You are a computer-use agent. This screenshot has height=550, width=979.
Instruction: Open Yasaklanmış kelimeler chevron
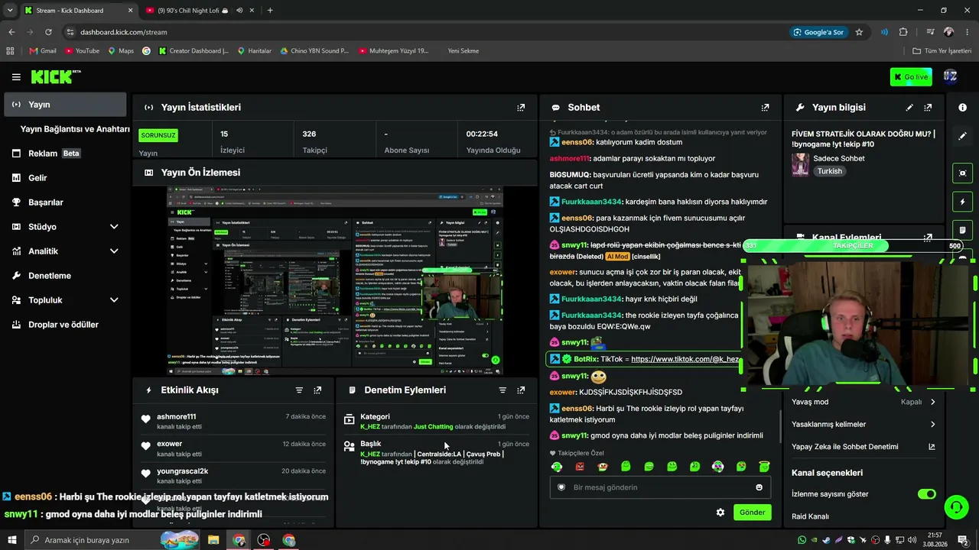pos(932,425)
